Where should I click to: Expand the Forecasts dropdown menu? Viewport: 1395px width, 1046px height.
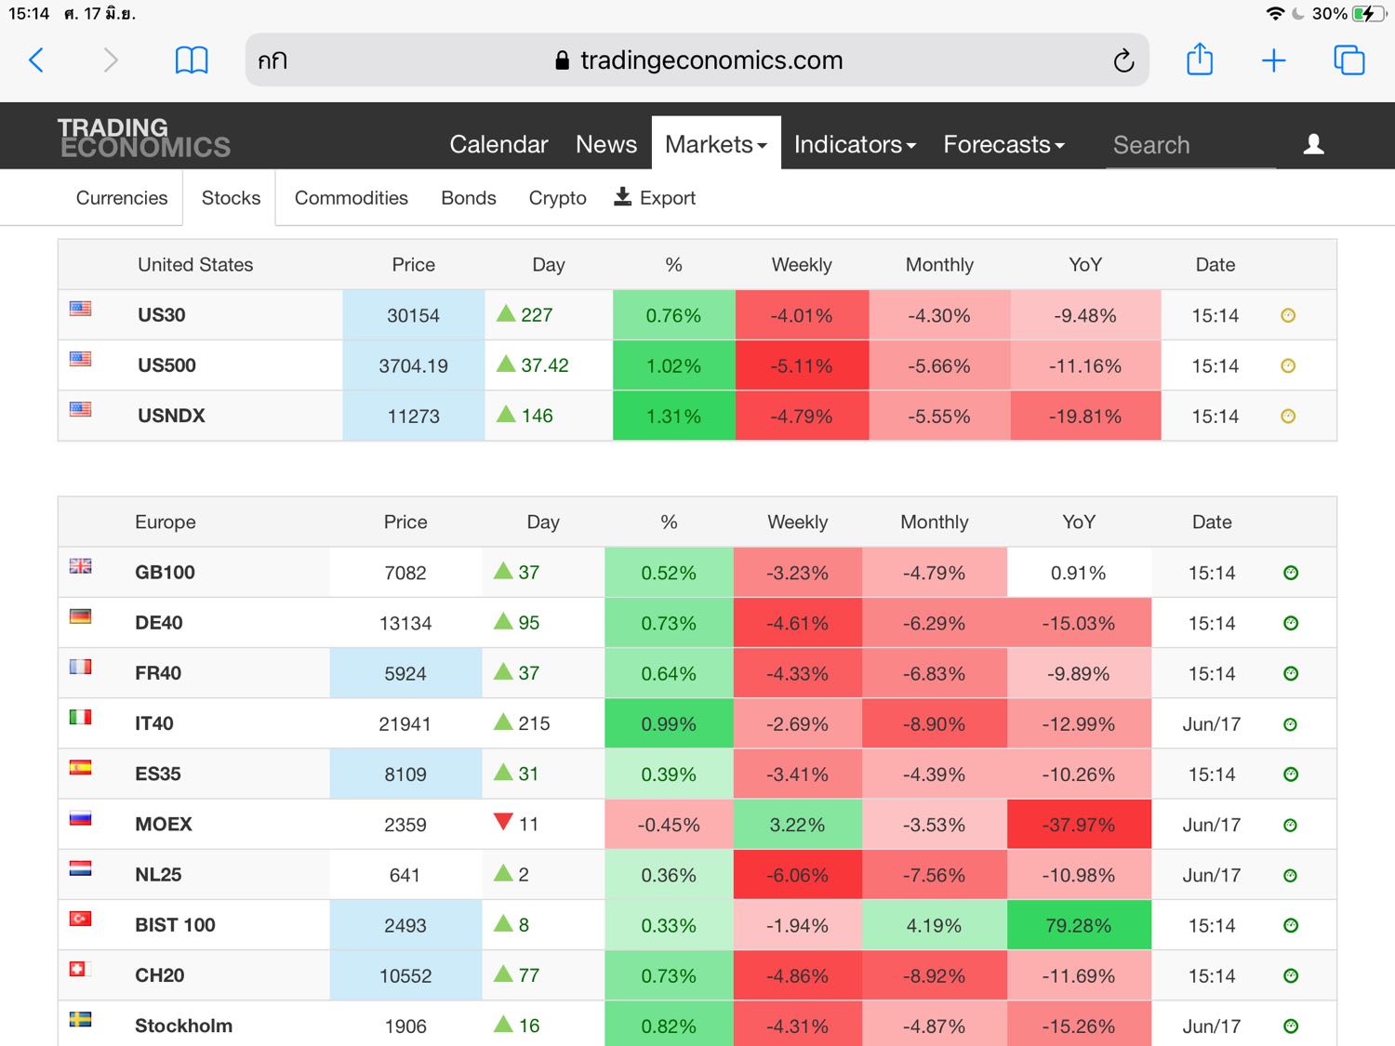[x=1003, y=144]
